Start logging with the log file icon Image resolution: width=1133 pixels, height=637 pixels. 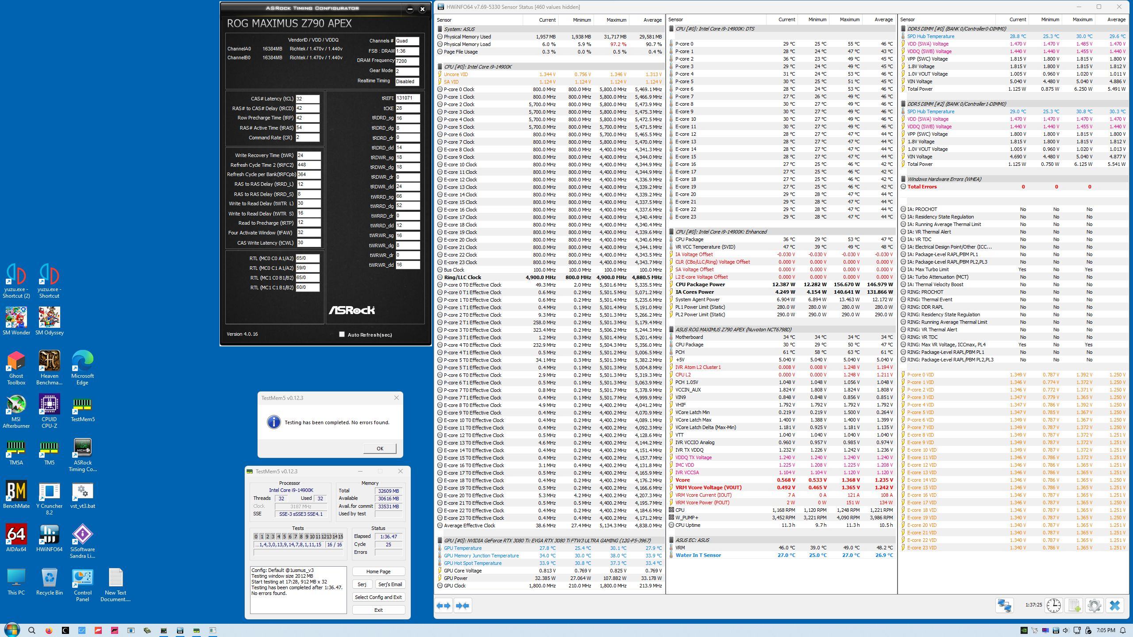(x=1074, y=606)
